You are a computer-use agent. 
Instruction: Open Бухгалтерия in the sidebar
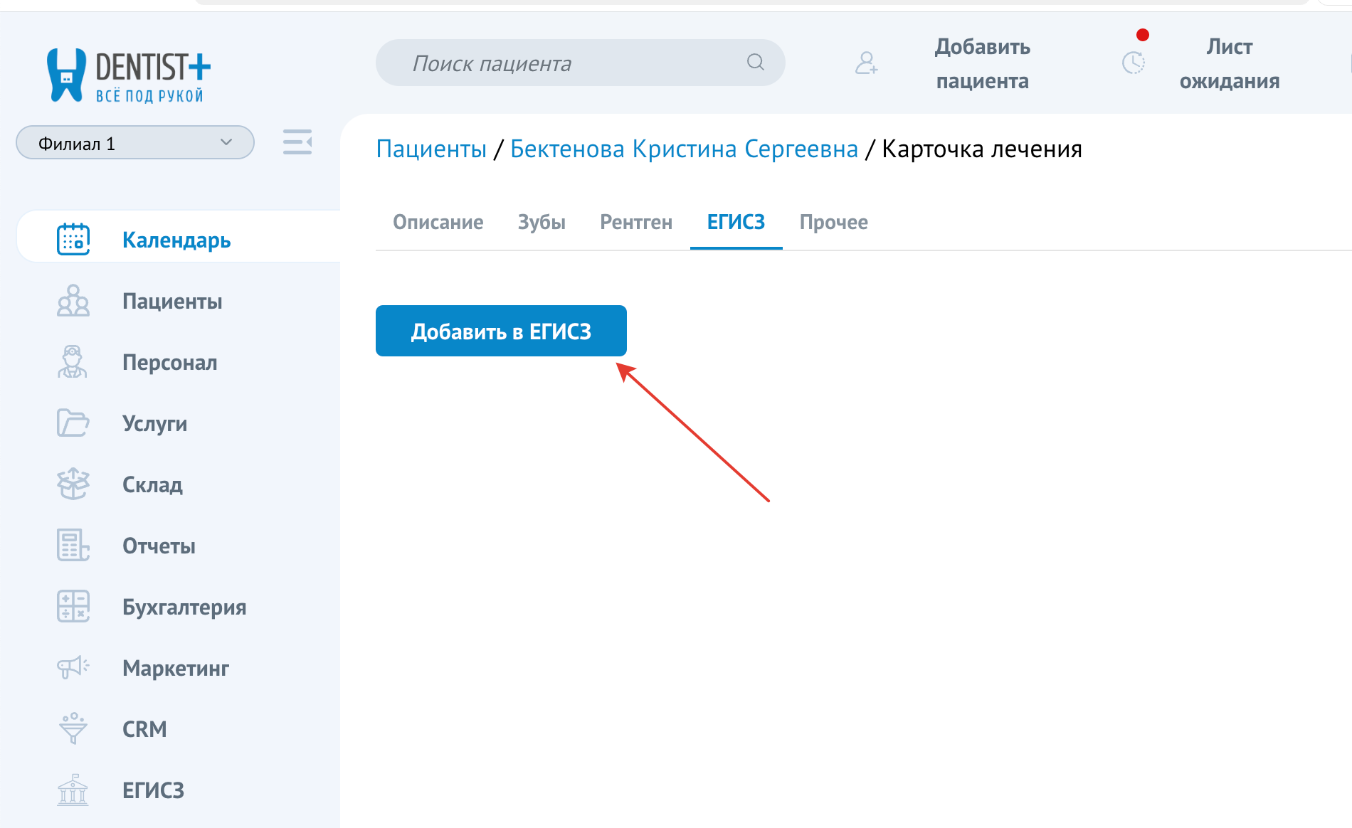(x=184, y=607)
